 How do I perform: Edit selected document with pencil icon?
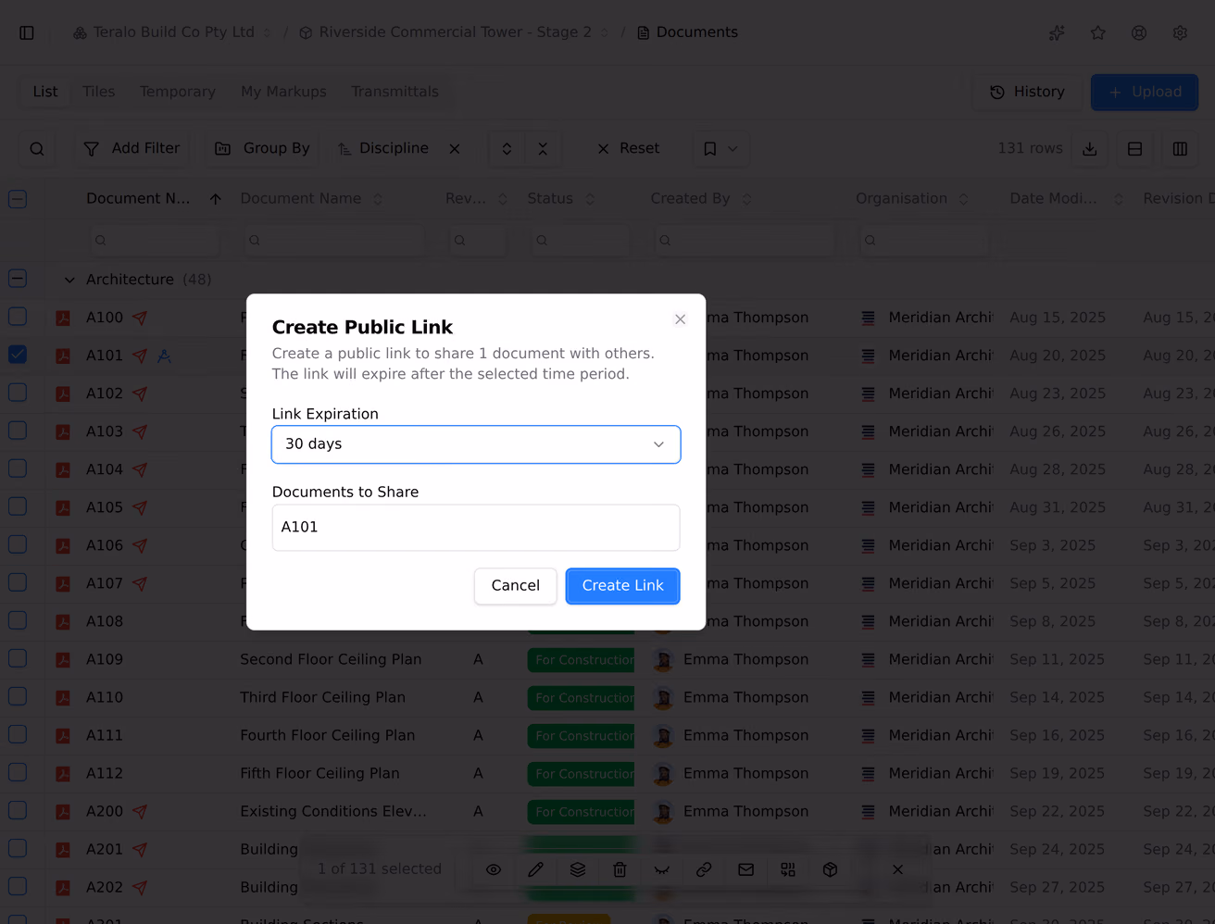pos(536,869)
